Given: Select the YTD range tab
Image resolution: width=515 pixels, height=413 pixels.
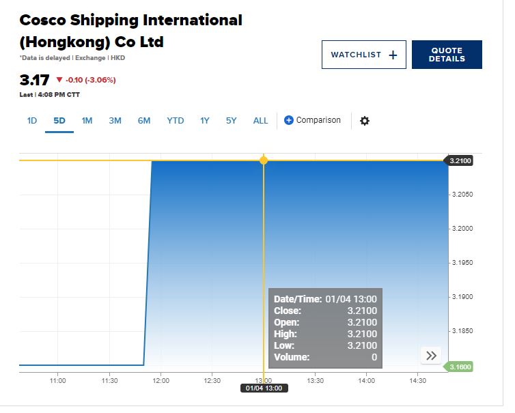Looking at the screenshot, I should [x=176, y=121].
